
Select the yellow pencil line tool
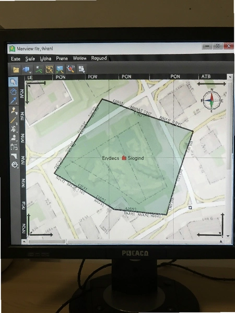tap(13, 121)
